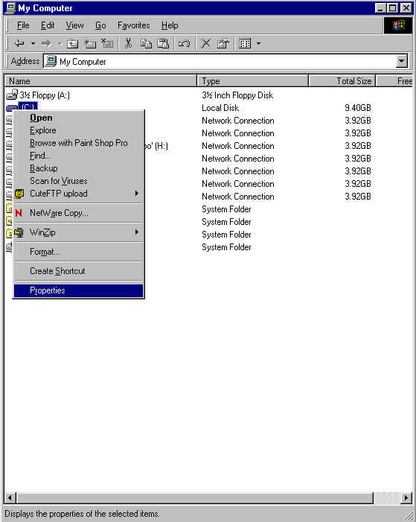Viewport: 416px width, 522px height.
Task: Click the Up one level folder icon
Action: [x=72, y=43]
